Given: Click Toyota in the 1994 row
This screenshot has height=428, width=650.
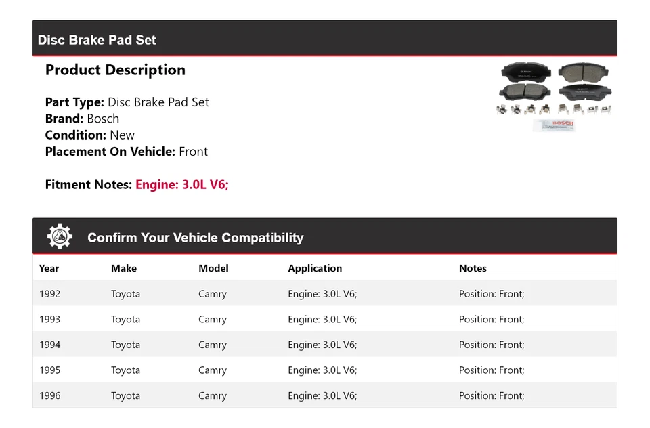Looking at the screenshot, I should tap(125, 345).
